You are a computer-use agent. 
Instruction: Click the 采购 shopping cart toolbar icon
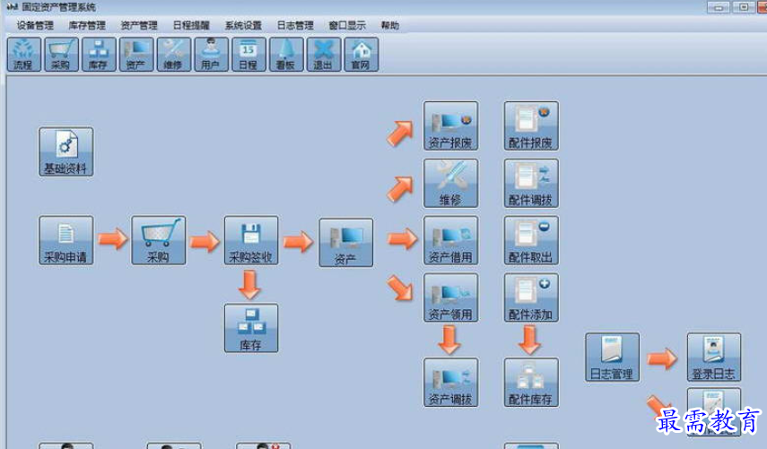(62, 55)
